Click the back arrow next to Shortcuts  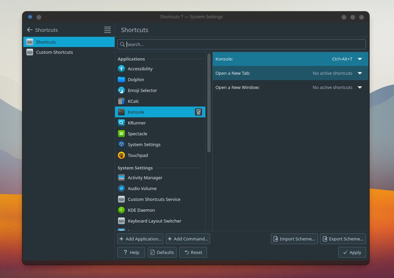click(x=30, y=30)
